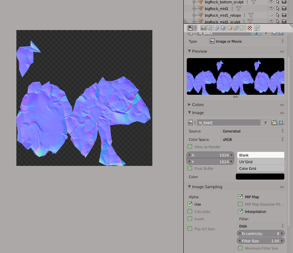293x253 pixels.
Task: Select the UV Grid generated type
Action: coord(261,162)
